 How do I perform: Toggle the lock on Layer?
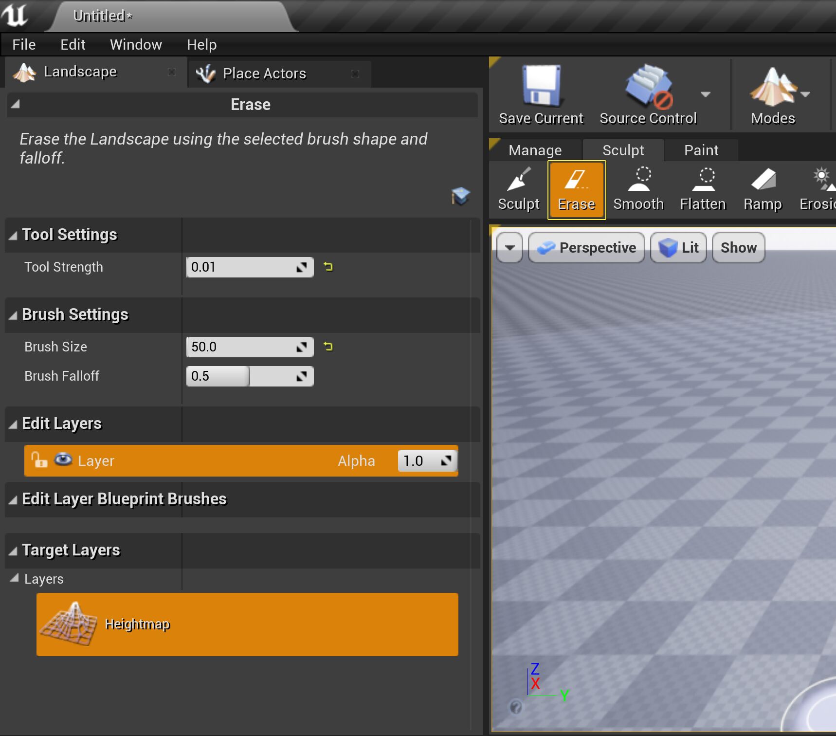[39, 460]
